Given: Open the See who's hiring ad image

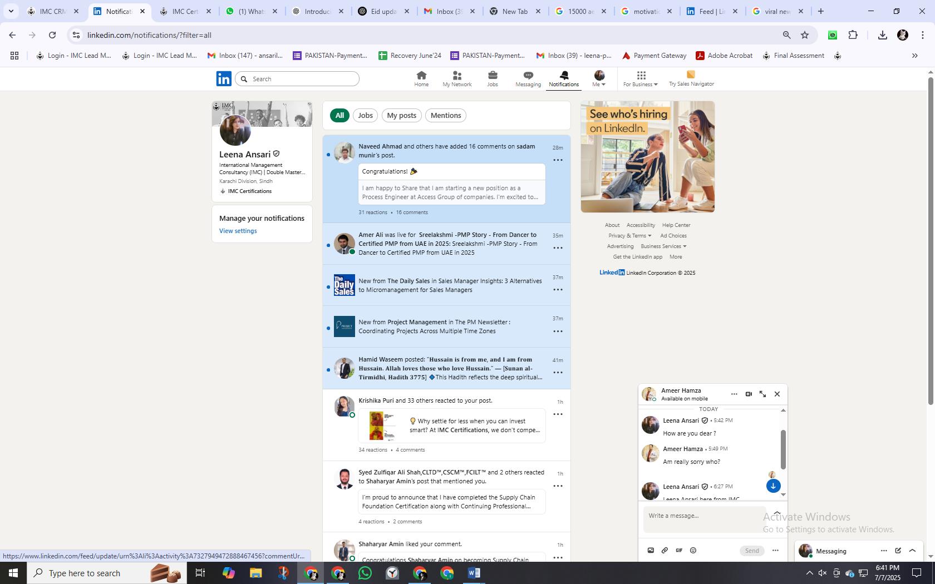Looking at the screenshot, I should 648,157.
